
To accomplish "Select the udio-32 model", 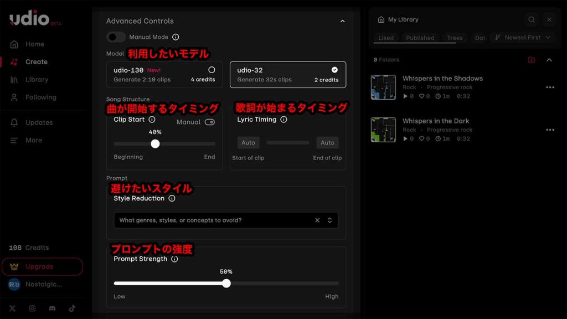I will pyautogui.click(x=288, y=75).
